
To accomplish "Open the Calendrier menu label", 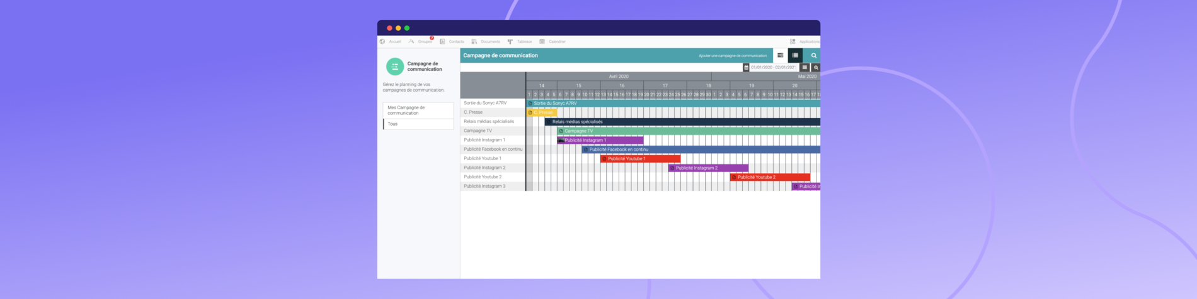I will click(x=558, y=41).
